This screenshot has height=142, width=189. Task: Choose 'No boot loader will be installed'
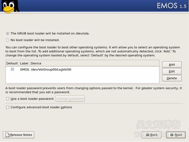(8, 40)
